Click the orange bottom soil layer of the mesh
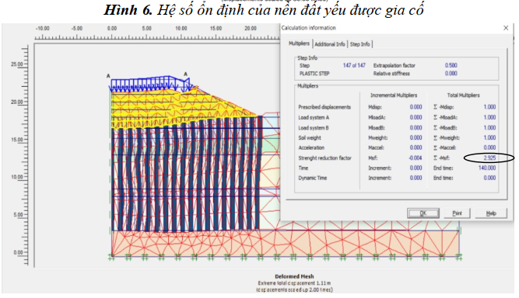Viewport: 519px width, 298px height. pyautogui.click(x=285, y=243)
